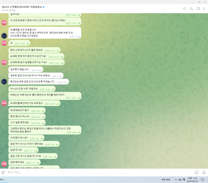Click pink avatar beside the 오후 12:23 message
This screenshot has height=183, width=208.
4,62
